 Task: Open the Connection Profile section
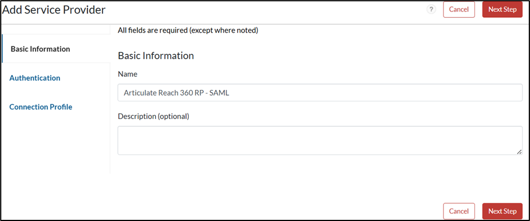(x=41, y=107)
